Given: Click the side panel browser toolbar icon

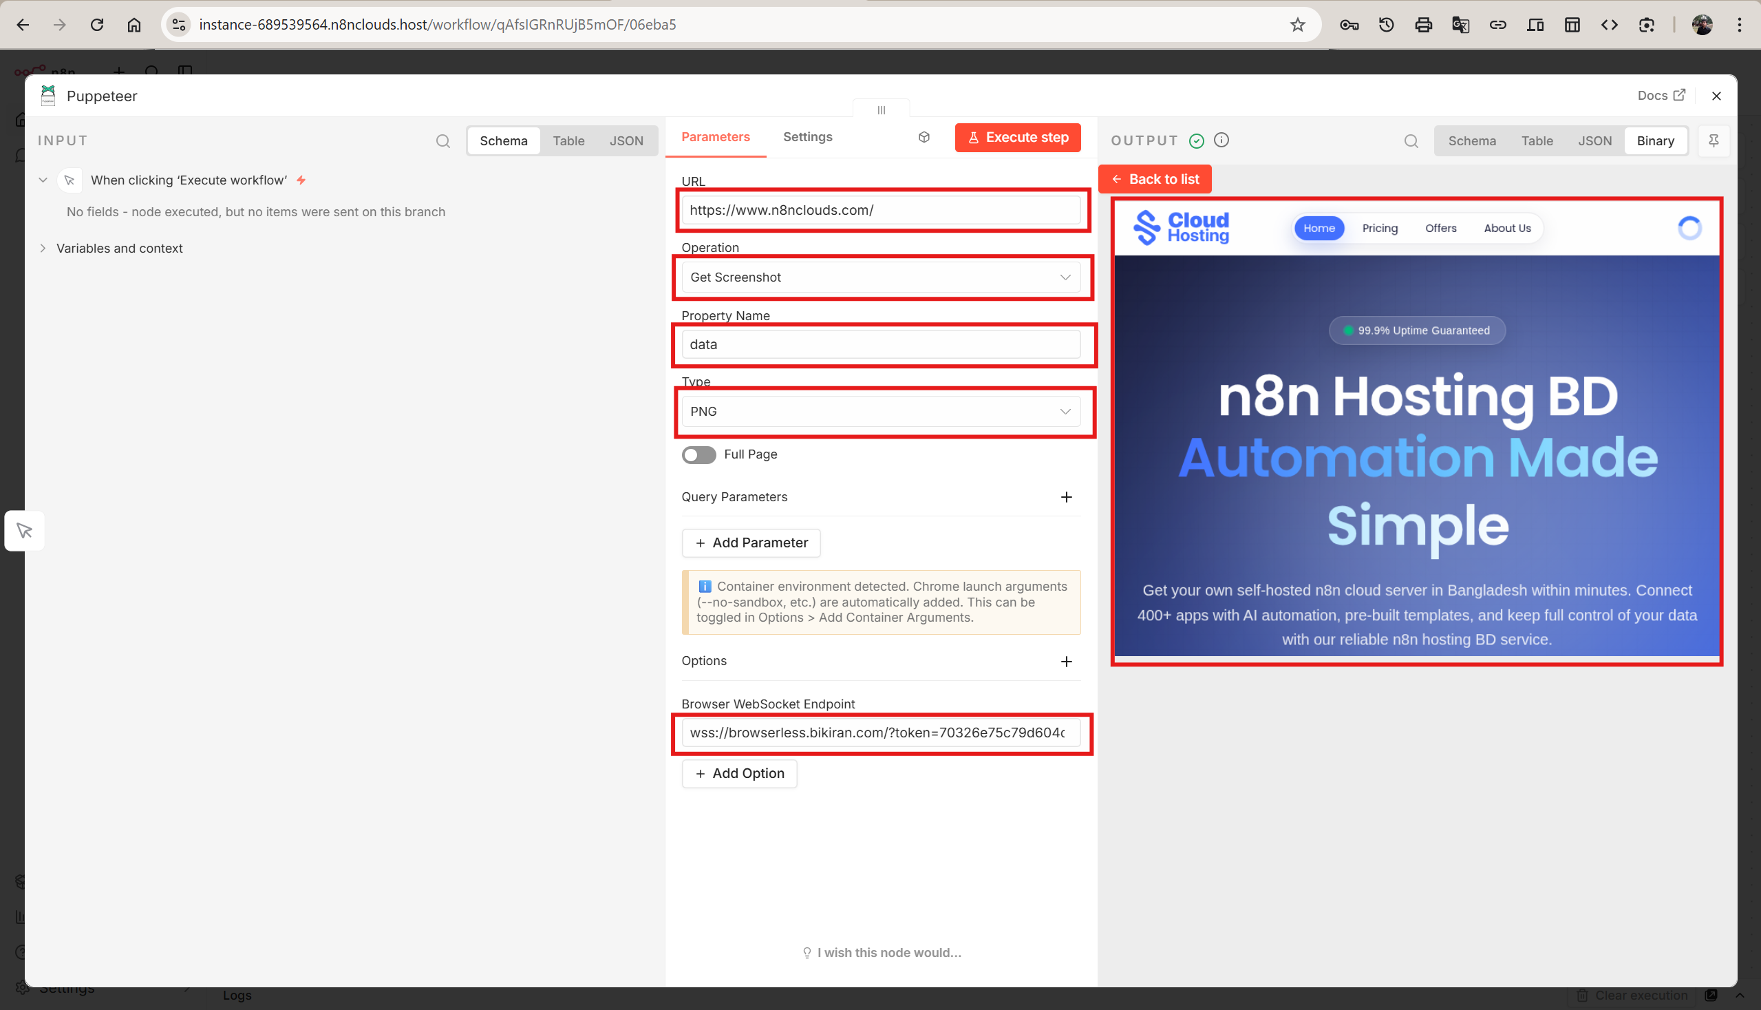Looking at the screenshot, I should click(1572, 25).
